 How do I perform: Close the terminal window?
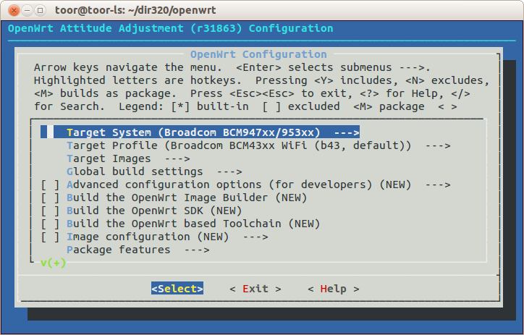(x=14, y=11)
